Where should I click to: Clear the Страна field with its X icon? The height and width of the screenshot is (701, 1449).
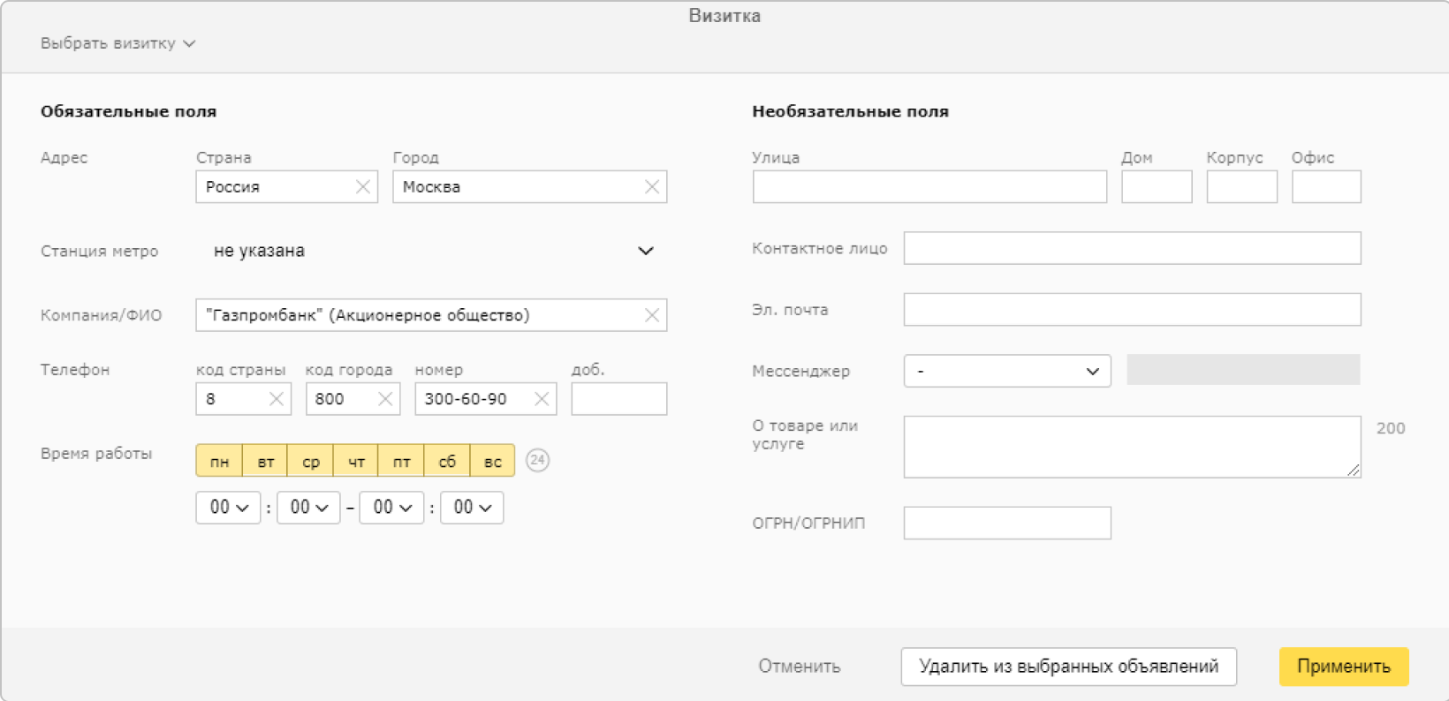tap(362, 187)
